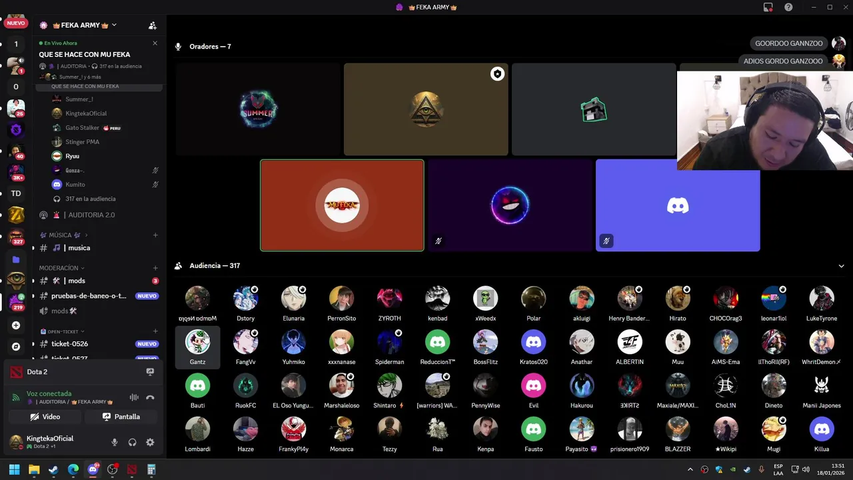Click audience member Gantz avatar
The image size is (853, 480).
click(x=197, y=342)
